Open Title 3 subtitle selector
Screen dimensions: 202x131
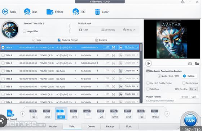[98, 63]
